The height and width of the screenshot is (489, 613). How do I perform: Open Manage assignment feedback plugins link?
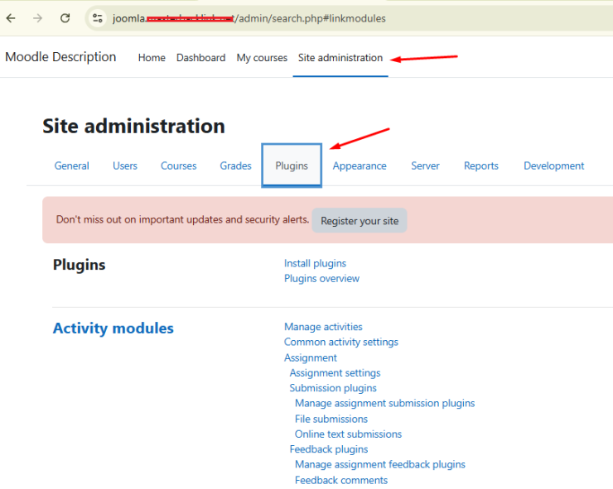point(380,464)
